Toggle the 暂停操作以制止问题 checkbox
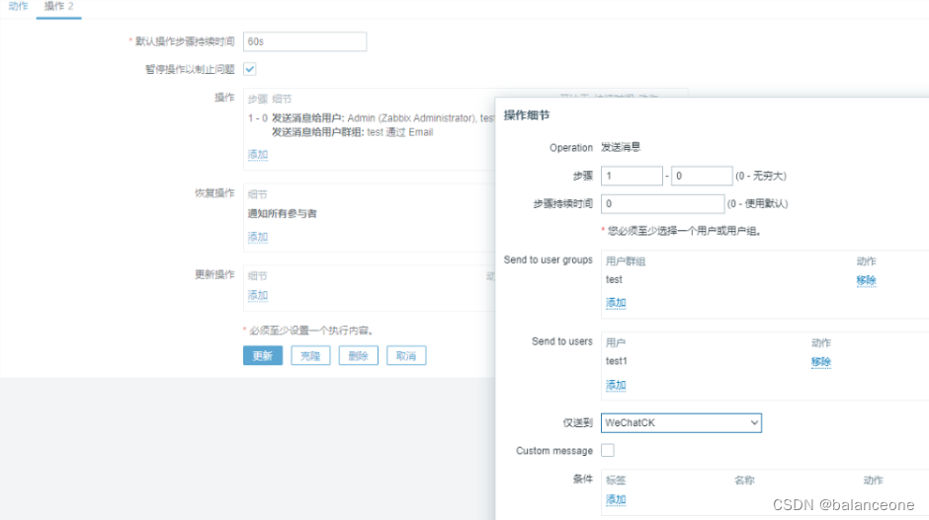This screenshot has width=929, height=520. [250, 69]
